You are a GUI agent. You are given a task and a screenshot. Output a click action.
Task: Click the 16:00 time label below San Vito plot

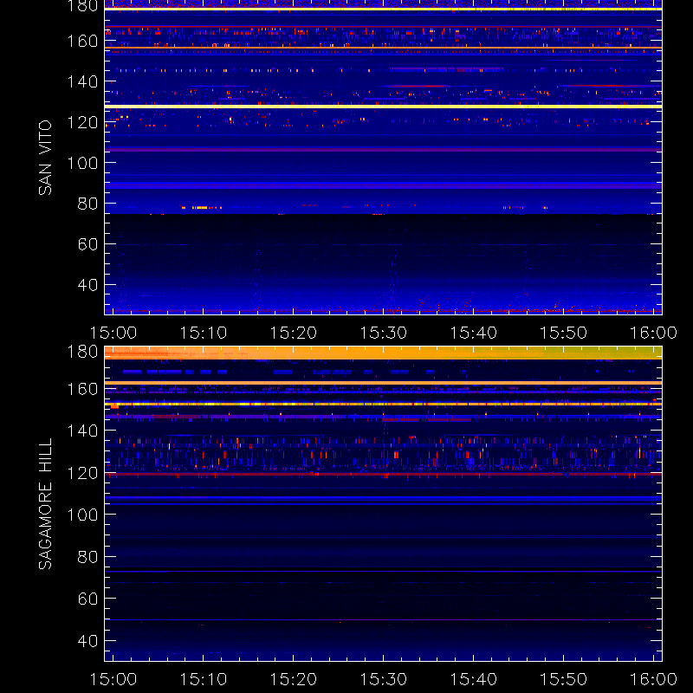point(653,333)
